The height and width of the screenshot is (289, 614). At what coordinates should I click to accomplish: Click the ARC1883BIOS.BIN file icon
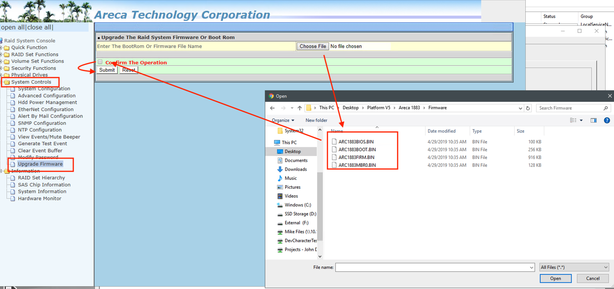pyautogui.click(x=334, y=142)
